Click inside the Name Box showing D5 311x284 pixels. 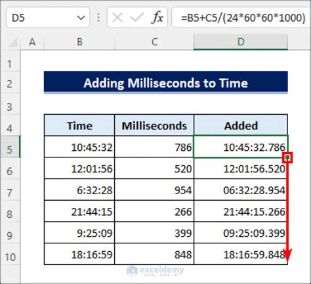pyautogui.click(x=41, y=18)
